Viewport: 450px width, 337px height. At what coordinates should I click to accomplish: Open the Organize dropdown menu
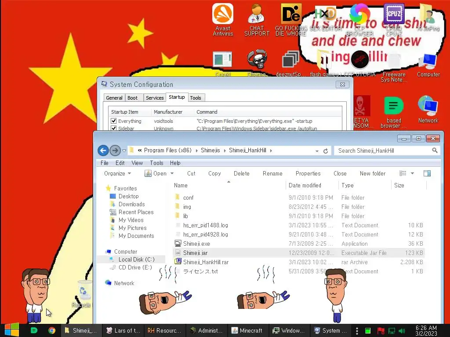[x=117, y=173]
